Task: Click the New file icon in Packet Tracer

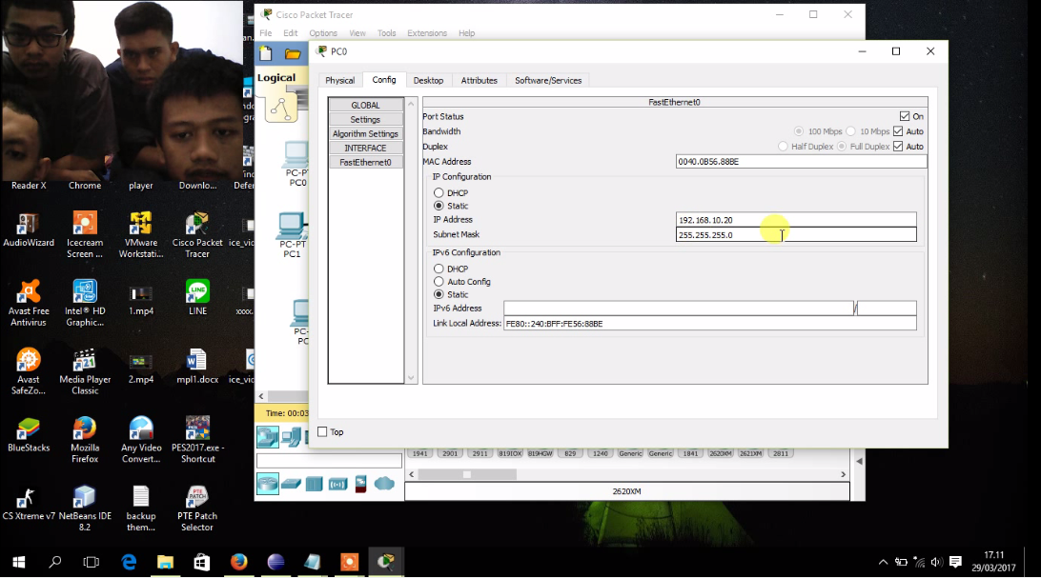Action: 266,53
